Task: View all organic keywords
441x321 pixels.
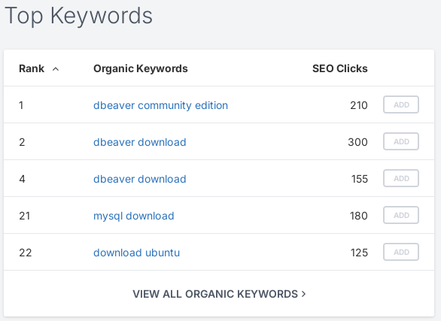Action: (x=219, y=294)
